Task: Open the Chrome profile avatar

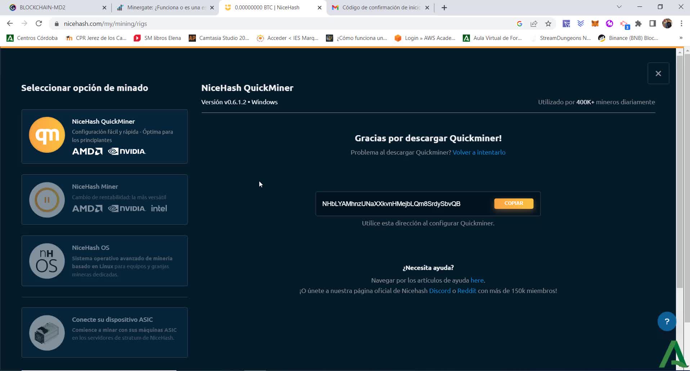Action: (667, 24)
